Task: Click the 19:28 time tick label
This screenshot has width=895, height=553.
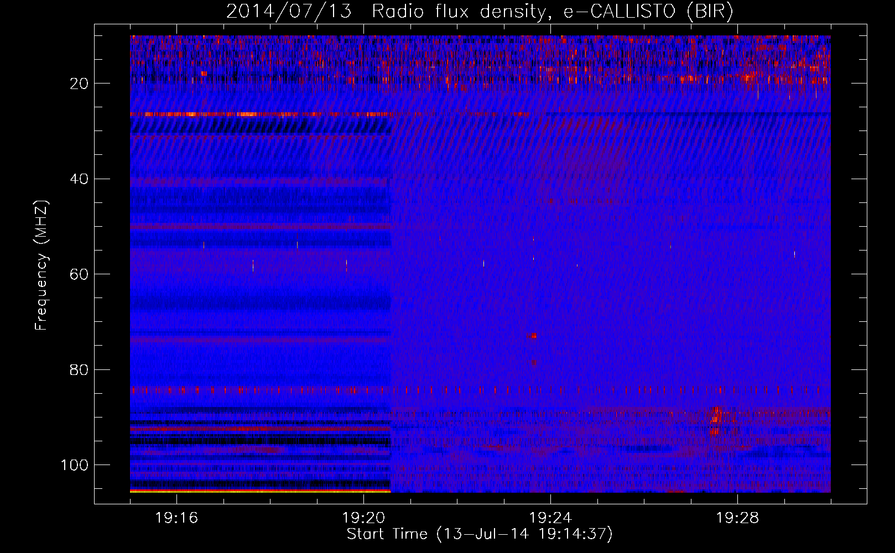Action: tap(737, 518)
